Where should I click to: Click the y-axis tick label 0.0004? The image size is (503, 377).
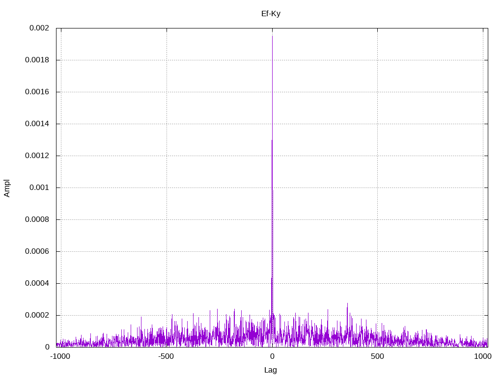click(x=37, y=283)
